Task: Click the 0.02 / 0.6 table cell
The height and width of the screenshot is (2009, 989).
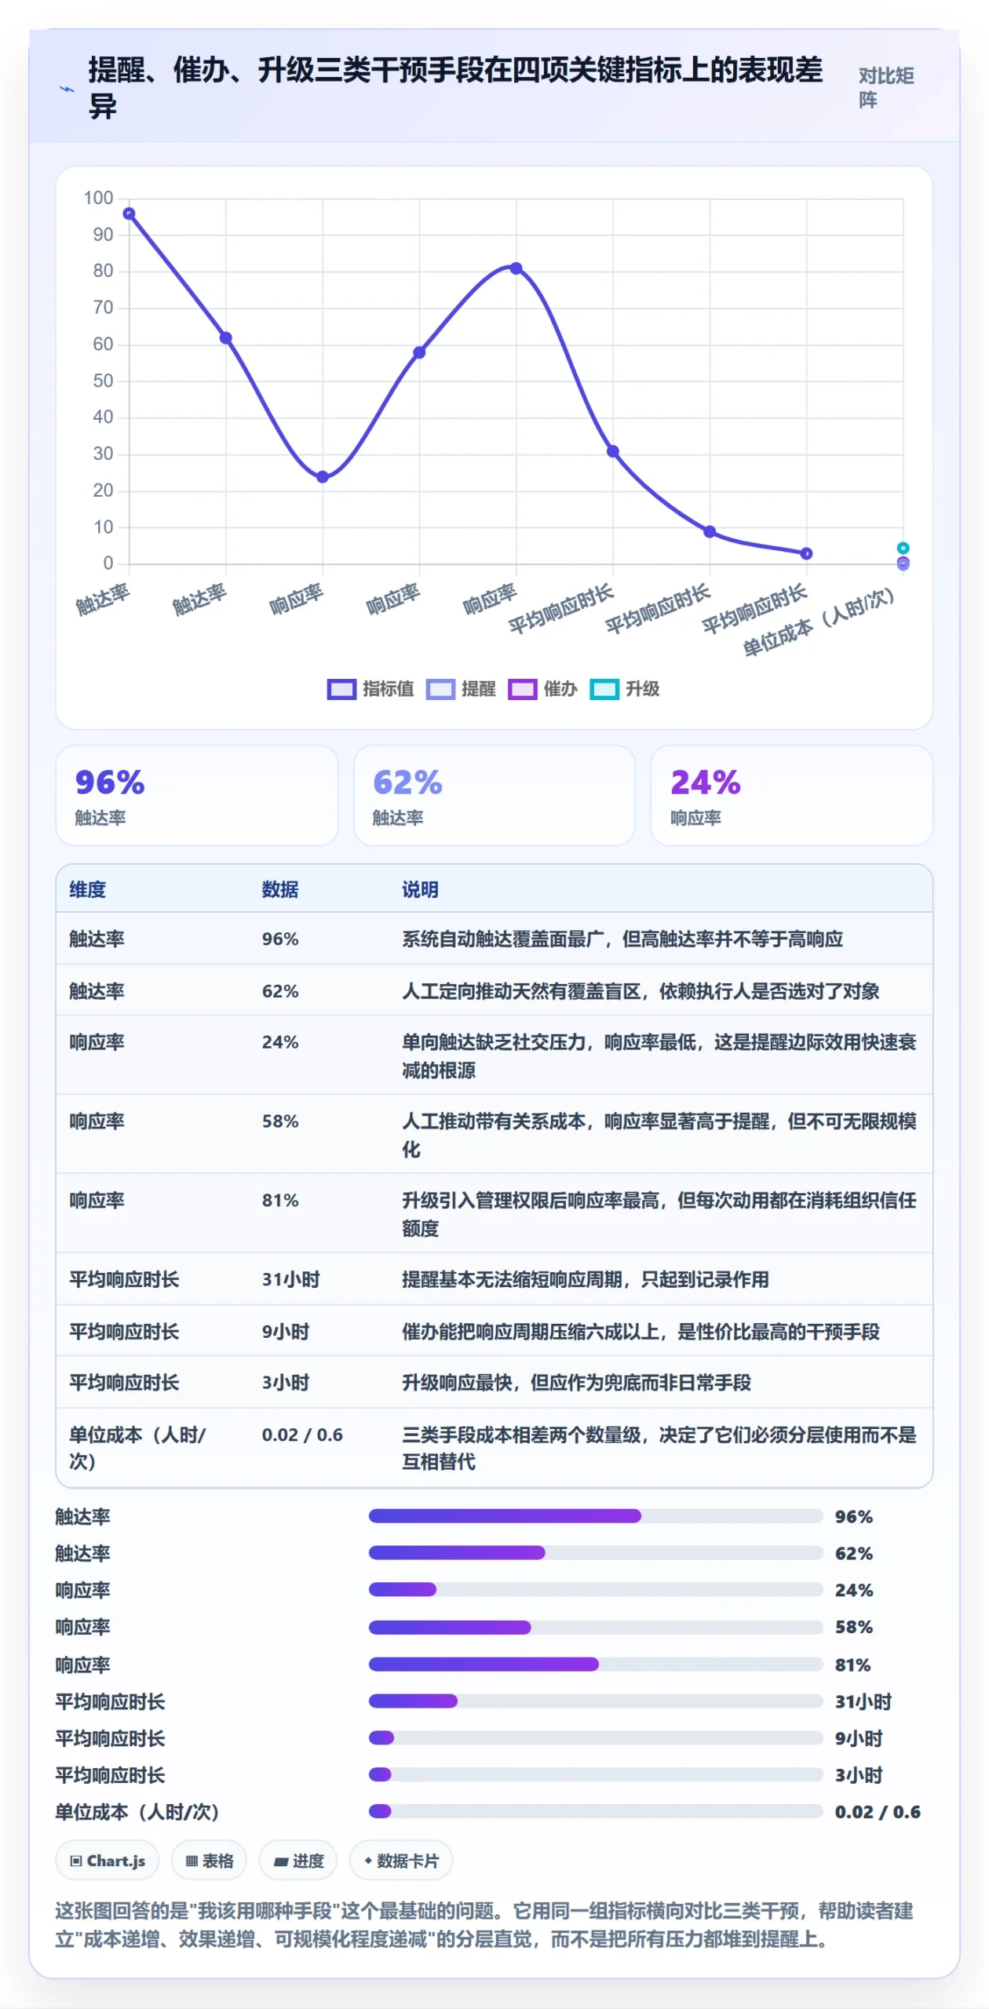Action: tap(302, 1435)
